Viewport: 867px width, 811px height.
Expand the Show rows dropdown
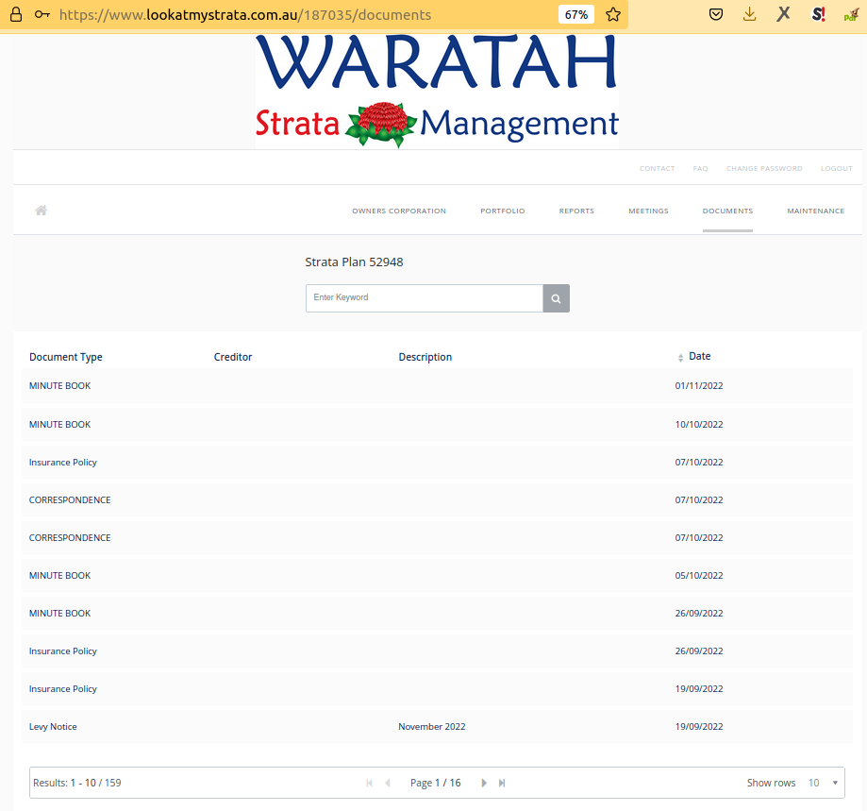(821, 783)
